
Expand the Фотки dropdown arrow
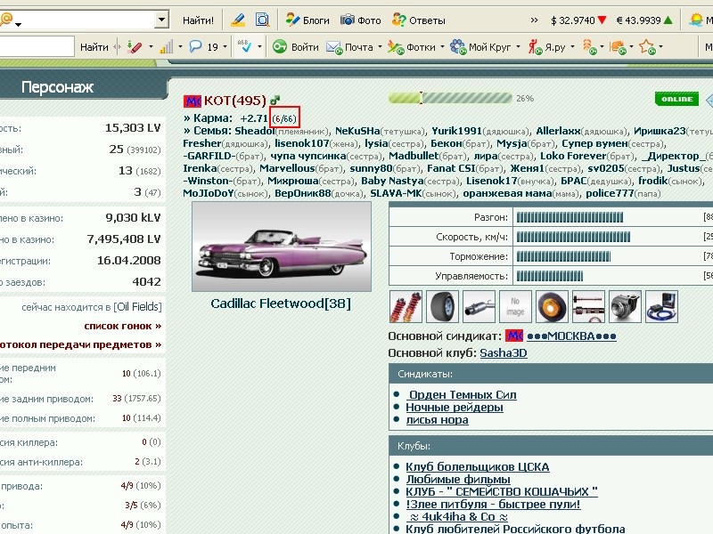442,47
